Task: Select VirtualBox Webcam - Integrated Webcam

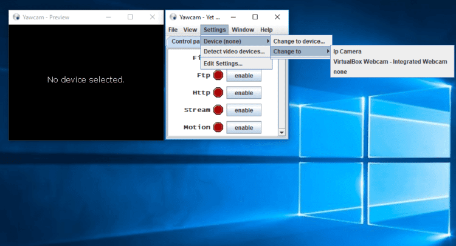Action: click(392, 62)
